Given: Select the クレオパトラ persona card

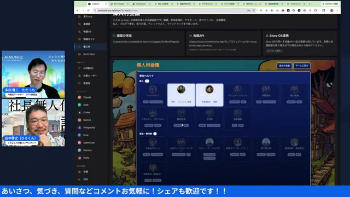Looking at the screenshot, I should pyautogui.click(x=153, y=95).
